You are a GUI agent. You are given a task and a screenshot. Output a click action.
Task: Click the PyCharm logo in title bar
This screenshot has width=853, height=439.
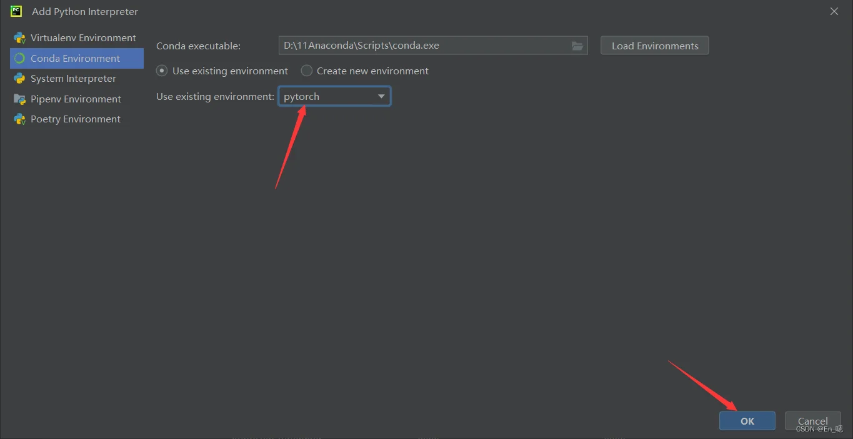click(16, 11)
